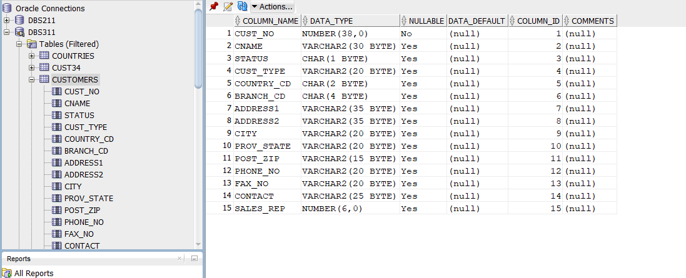The width and height of the screenshot is (686, 278).
Task: Click the CITY column icon in tree
Action: tap(56, 186)
